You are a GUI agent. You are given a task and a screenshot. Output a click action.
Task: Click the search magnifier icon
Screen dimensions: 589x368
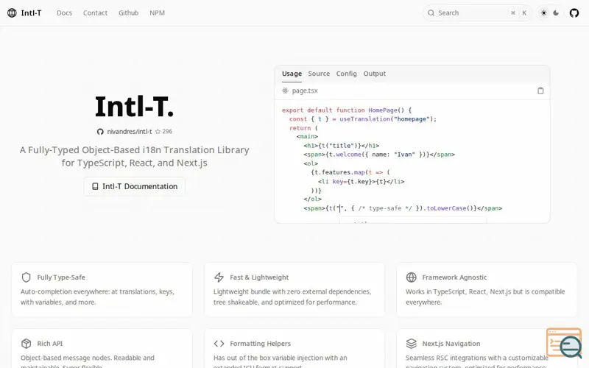[x=431, y=13]
